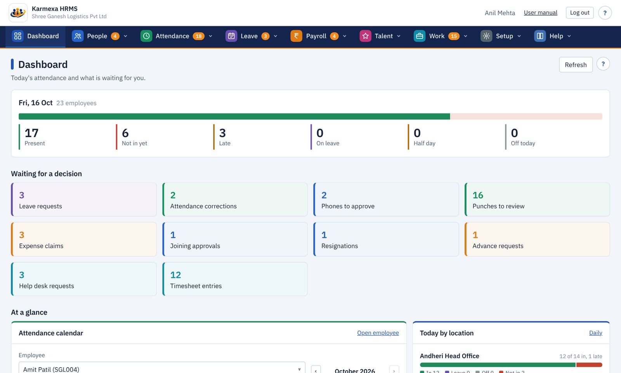Open the Leave menu
The height and width of the screenshot is (373, 621).
[x=252, y=36]
